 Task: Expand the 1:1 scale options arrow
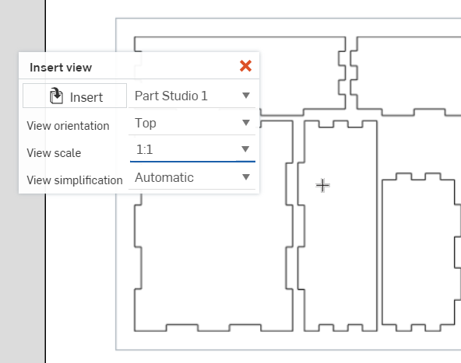tap(245, 149)
